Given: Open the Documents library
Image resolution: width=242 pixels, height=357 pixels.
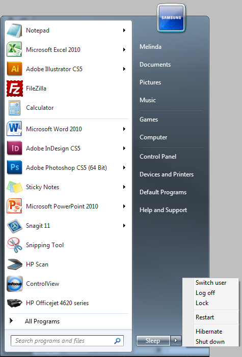Looking at the screenshot, I should [x=155, y=65].
